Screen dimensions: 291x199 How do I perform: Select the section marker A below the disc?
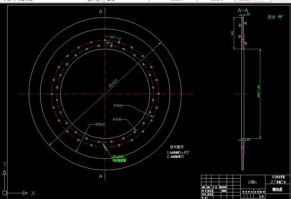click(101, 176)
